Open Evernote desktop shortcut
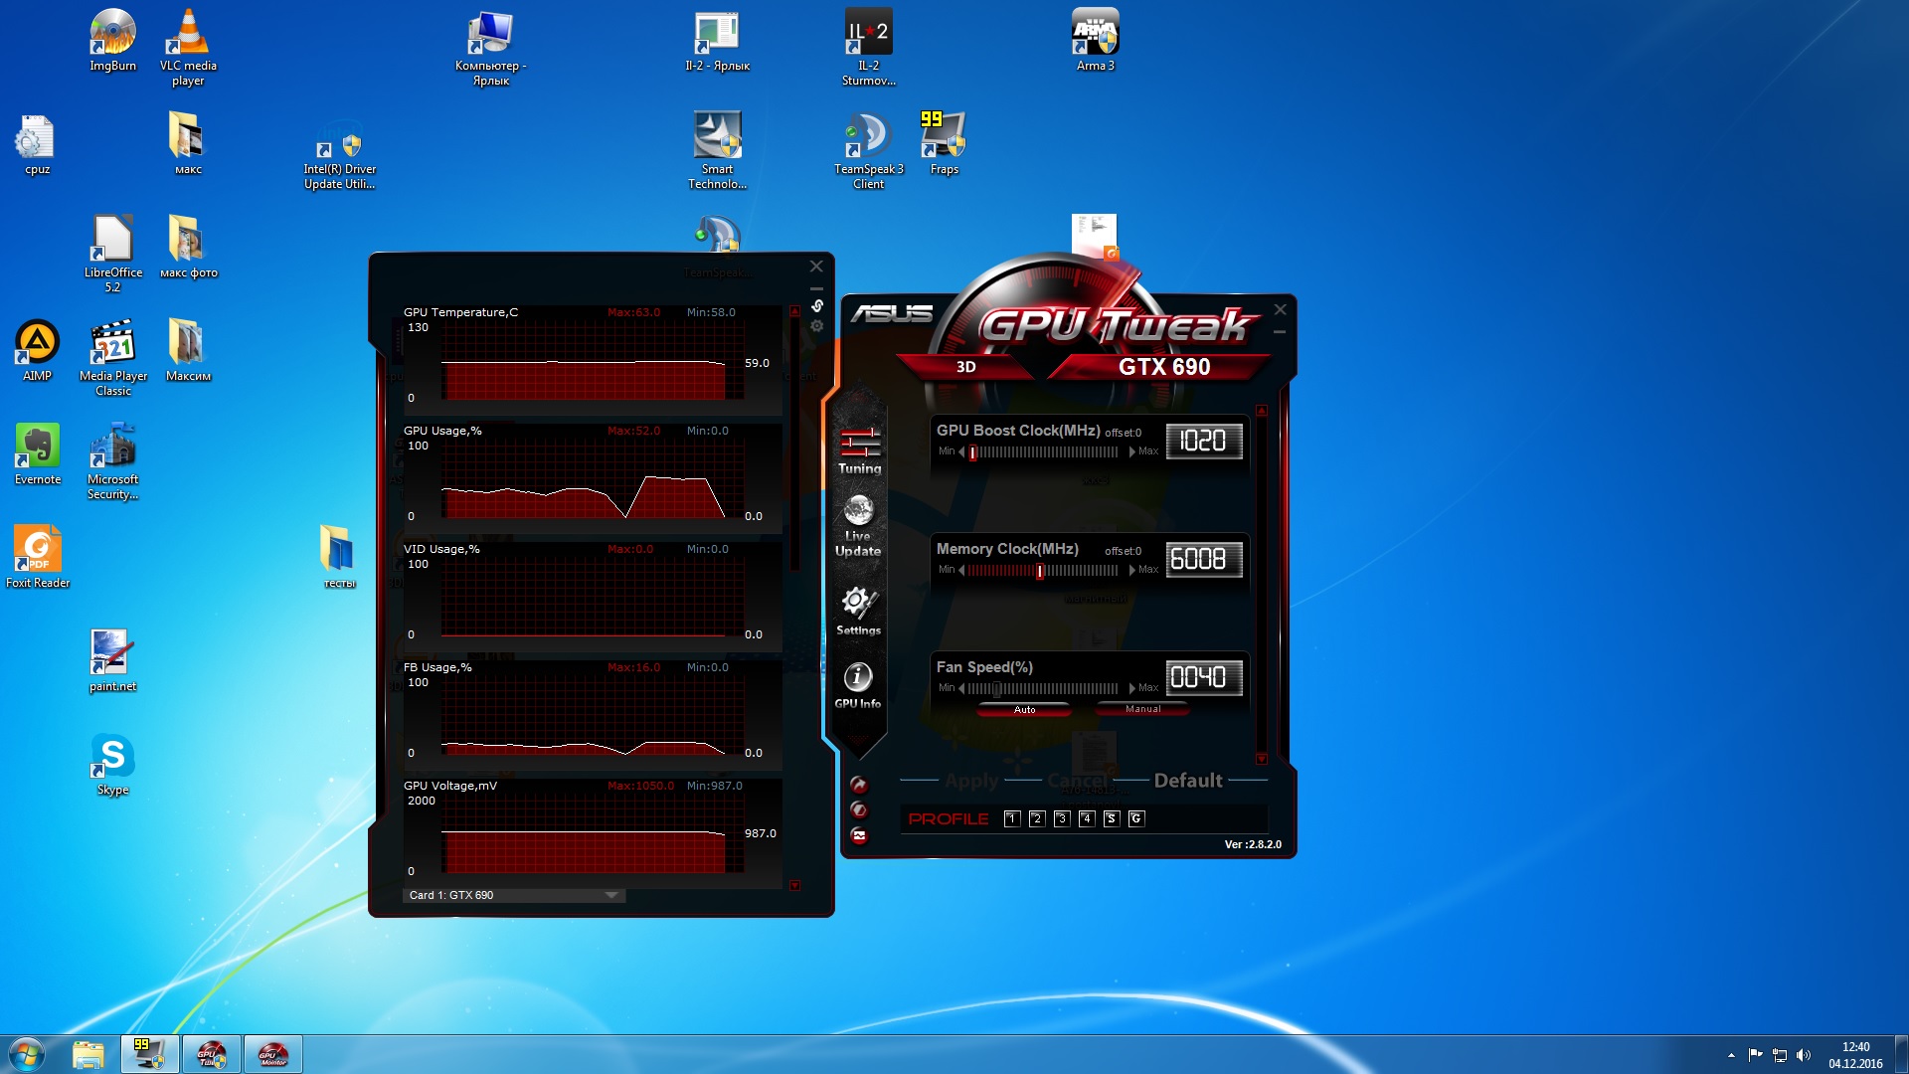Viewport: 1909px width, 1074px height. click(x=38, y=454)
